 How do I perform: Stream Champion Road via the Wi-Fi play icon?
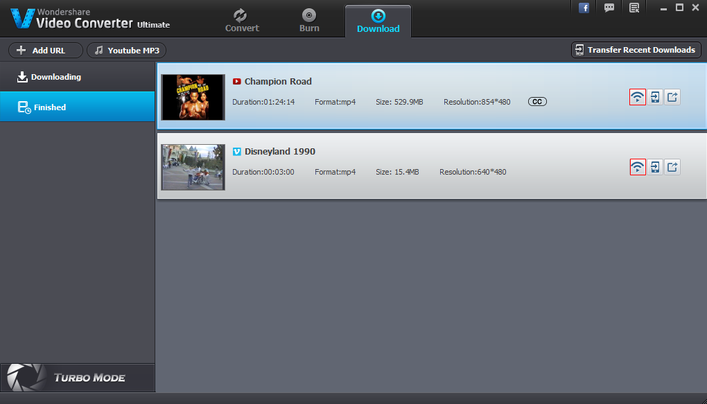638,97
